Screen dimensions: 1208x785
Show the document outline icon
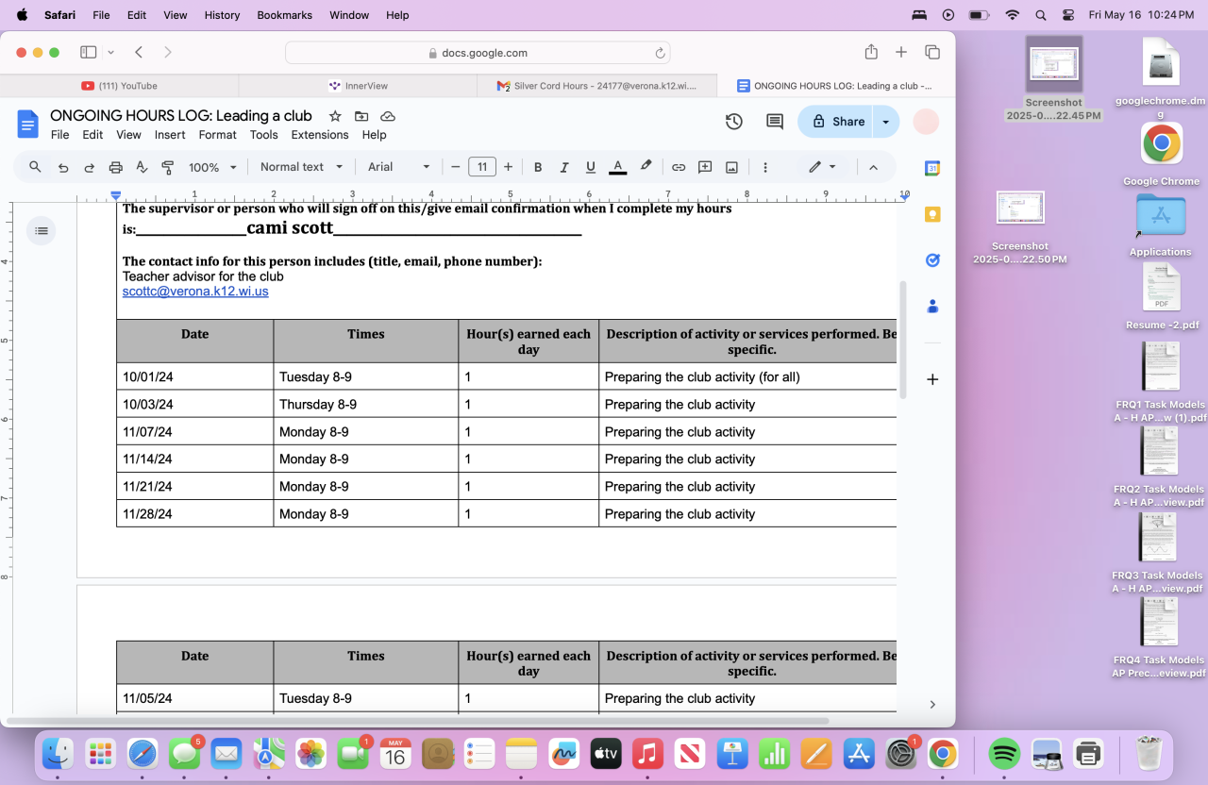pyautogui.click(x=41, y=230)
